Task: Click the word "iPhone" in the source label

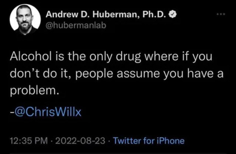Action: tap(170, 141)
